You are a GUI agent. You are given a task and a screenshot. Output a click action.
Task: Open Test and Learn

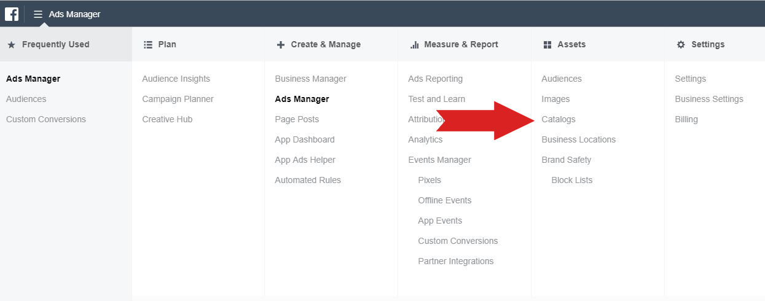437,99
